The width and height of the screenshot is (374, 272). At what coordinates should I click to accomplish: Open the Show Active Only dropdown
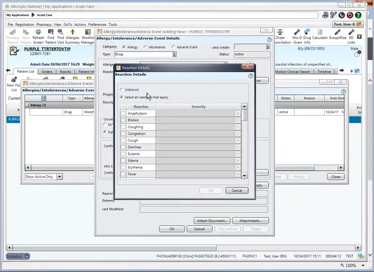[x=60, y=177]
